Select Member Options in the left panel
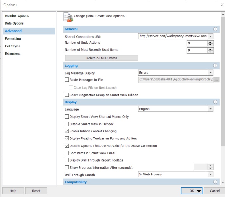The width and height of the screenshot is (225, 197). coord(17,16)
